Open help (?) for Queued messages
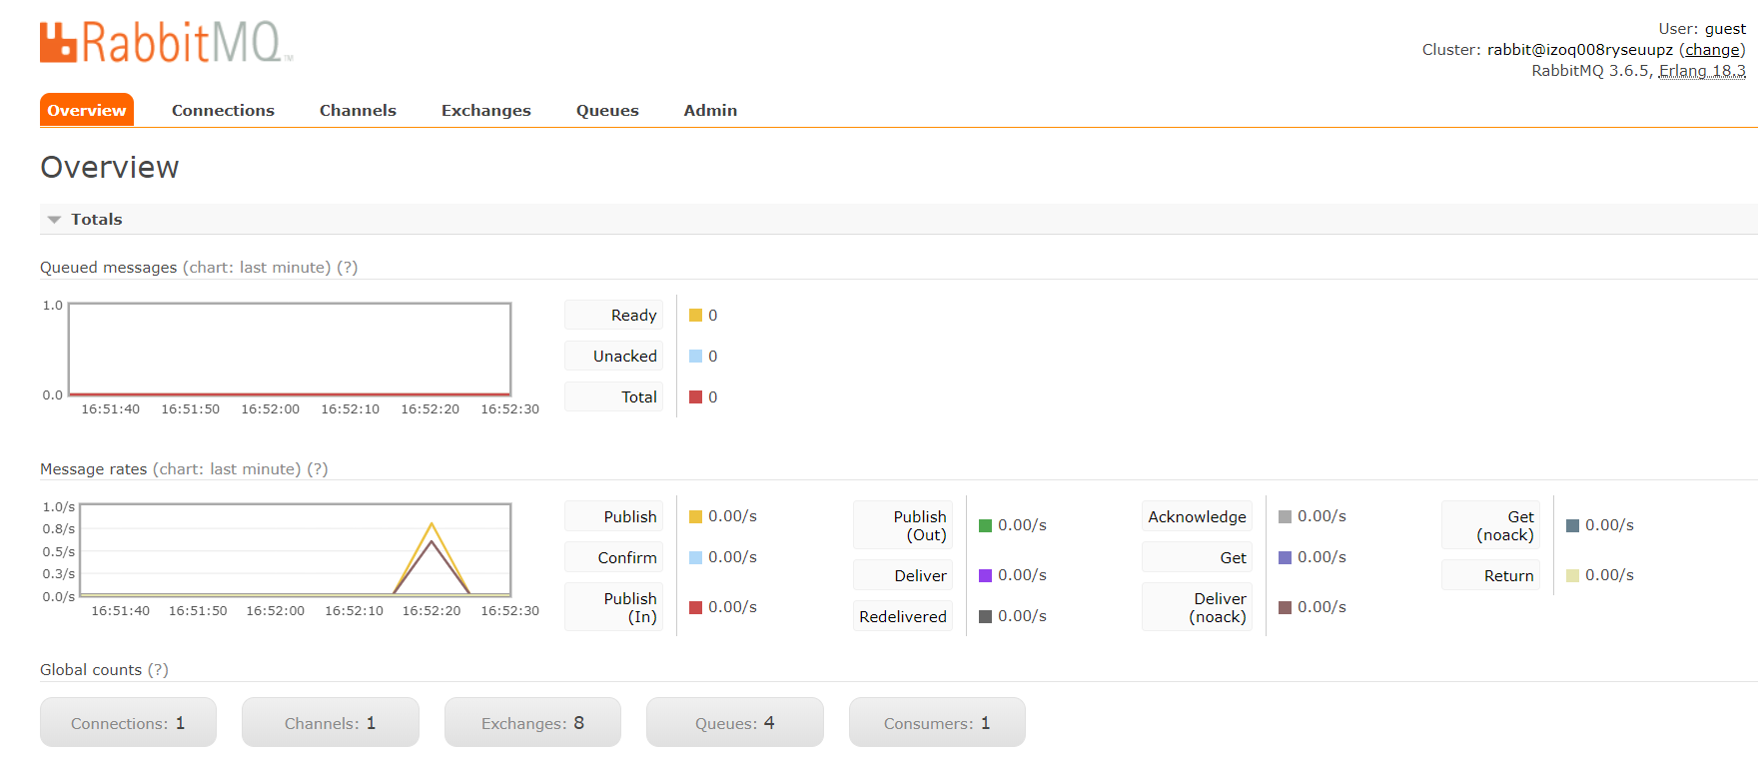 (347, 267)
